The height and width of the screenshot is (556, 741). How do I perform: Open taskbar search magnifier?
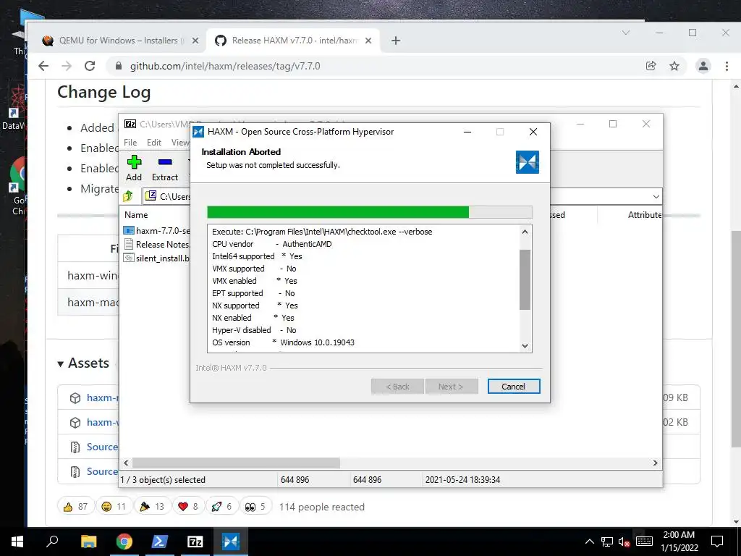pos(52,542)
